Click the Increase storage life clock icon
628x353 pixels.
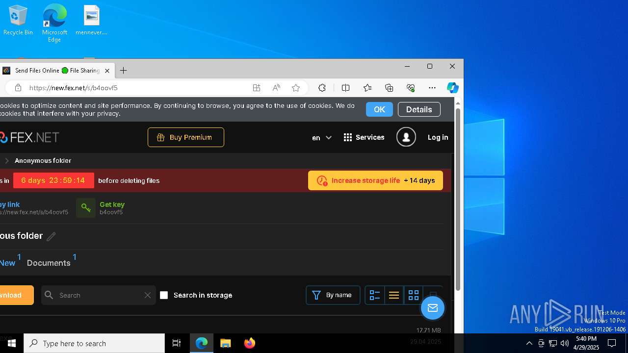pos(322,181)
